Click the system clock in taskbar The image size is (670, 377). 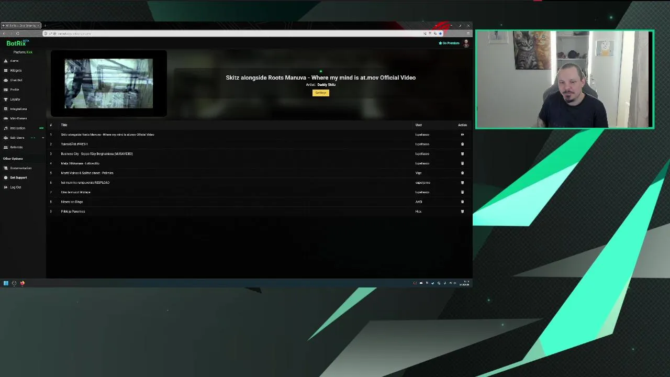465,283
